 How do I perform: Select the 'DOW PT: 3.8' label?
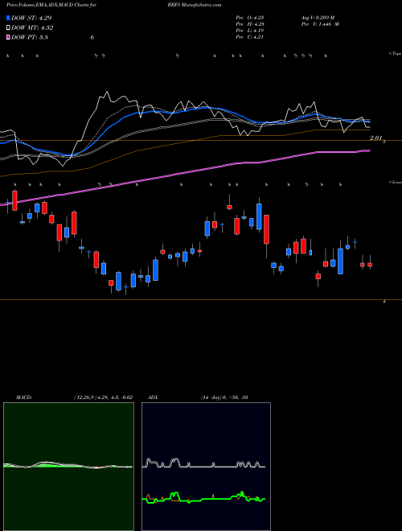click(30, 37)
